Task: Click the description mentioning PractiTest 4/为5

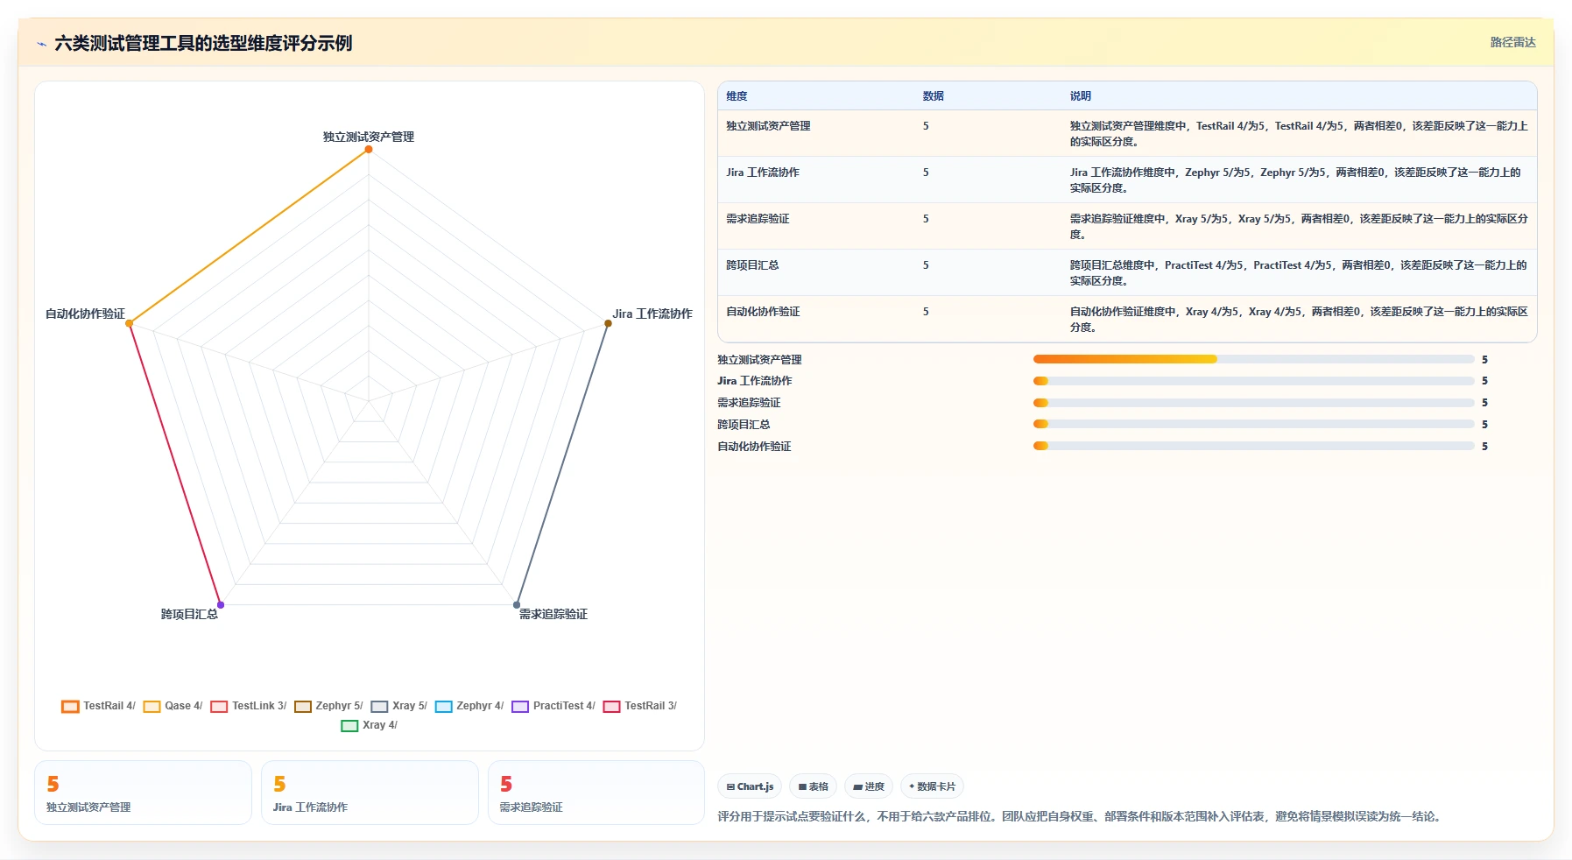Action: (x=1299, y=273)
